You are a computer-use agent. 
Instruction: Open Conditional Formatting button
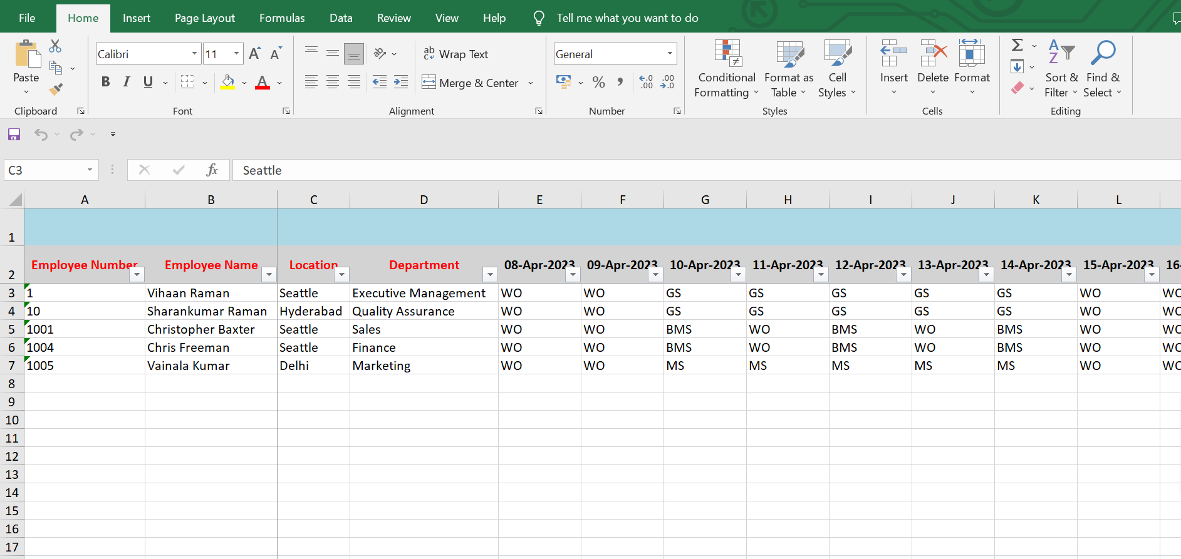click(727, 68)
